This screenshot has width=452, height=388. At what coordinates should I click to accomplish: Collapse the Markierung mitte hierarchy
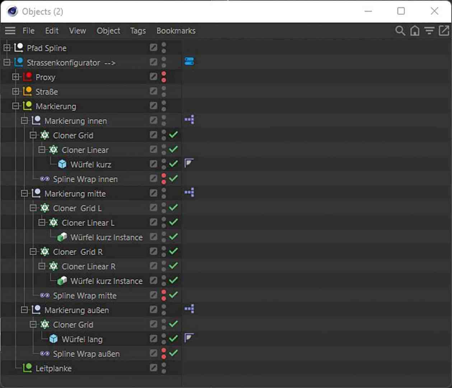(x=25, y=193)
